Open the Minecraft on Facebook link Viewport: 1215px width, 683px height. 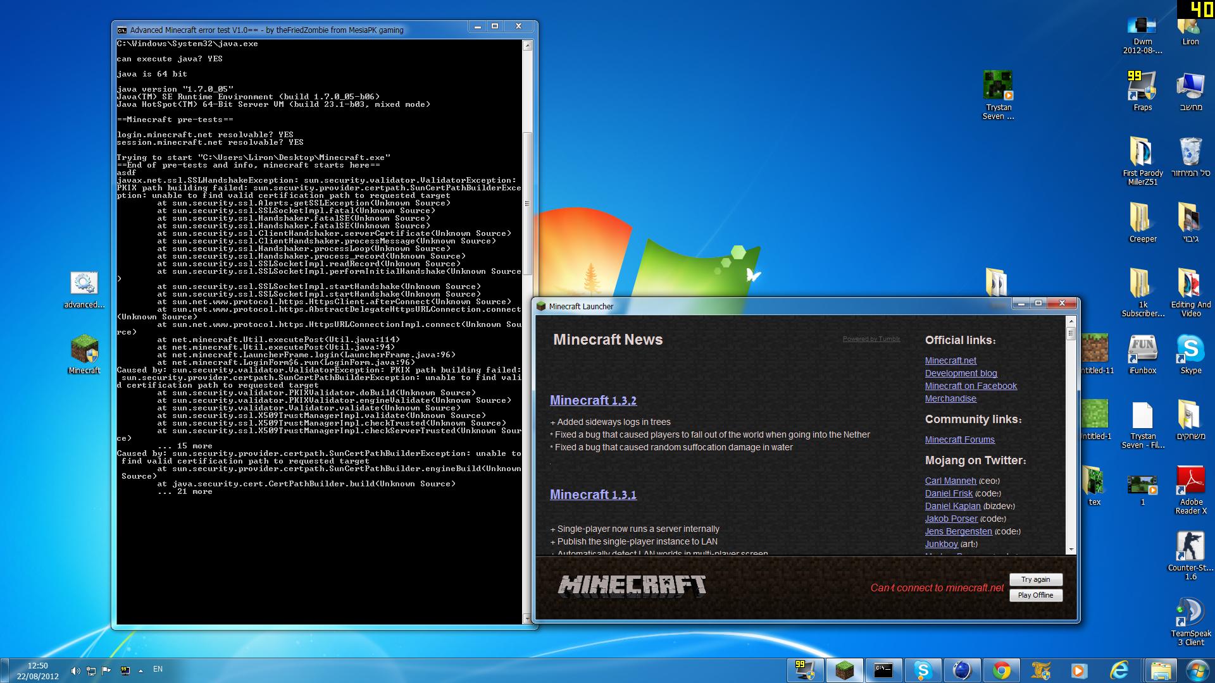(x=971, y=386)
